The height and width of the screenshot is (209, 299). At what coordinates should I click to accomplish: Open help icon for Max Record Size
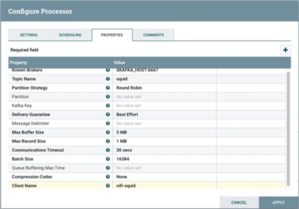108,141
